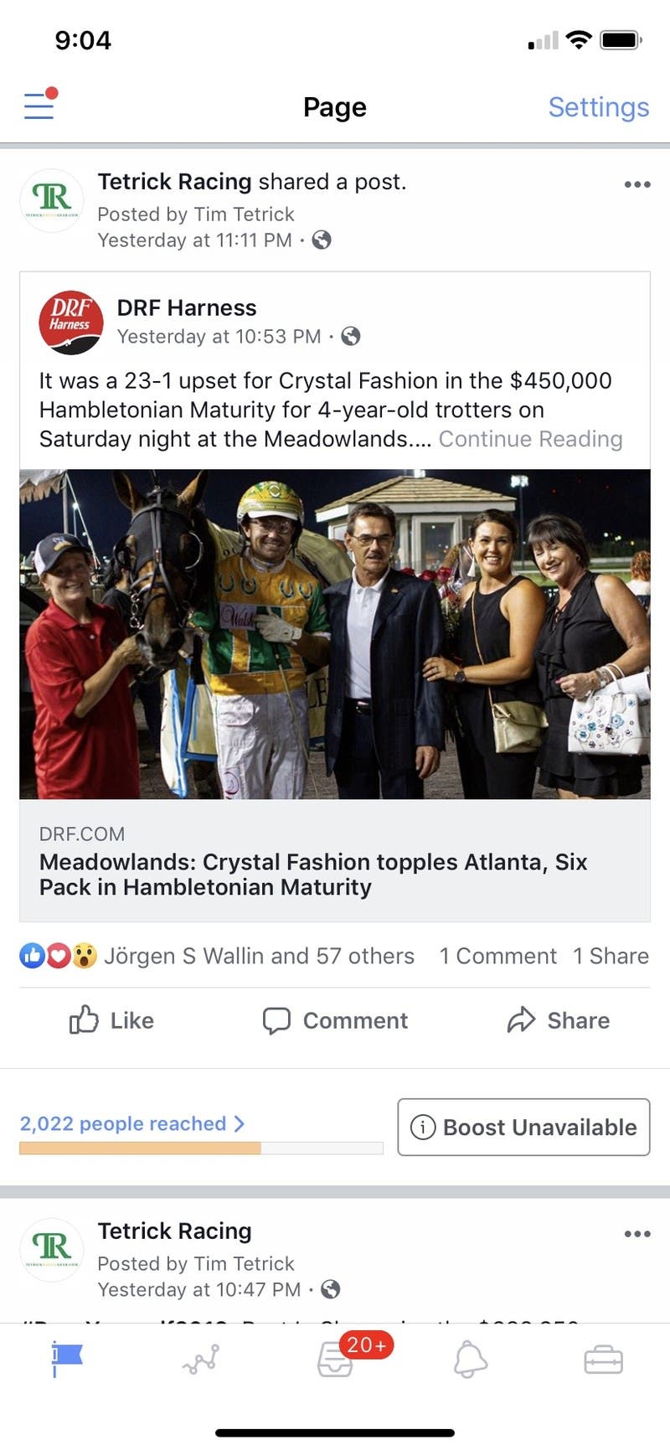Tap the Comment speech bubble button
This screenshot has width=670, height=1450.
pos(335,1020)
